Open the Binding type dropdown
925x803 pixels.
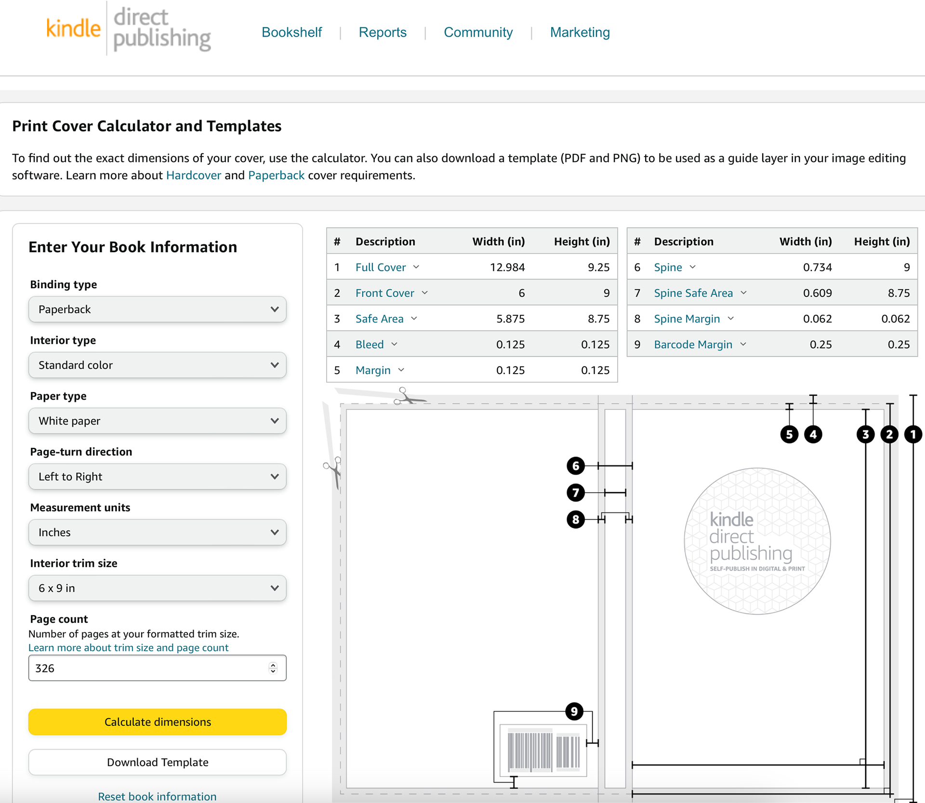[x=158, y=309]
